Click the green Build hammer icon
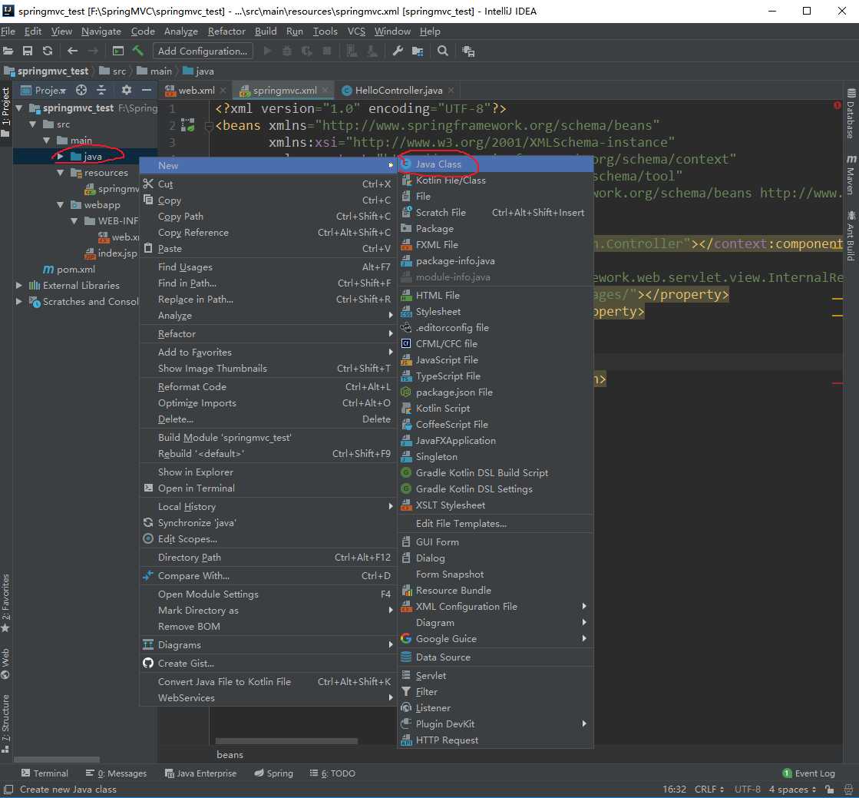This screenshot has height=798, width=859. (137, 51)
